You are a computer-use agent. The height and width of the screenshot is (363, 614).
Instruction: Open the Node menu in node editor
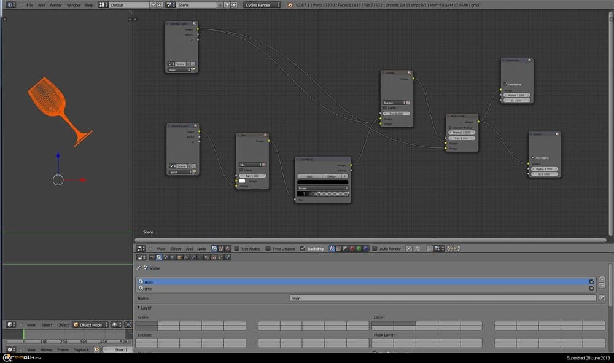coord(201,249)
